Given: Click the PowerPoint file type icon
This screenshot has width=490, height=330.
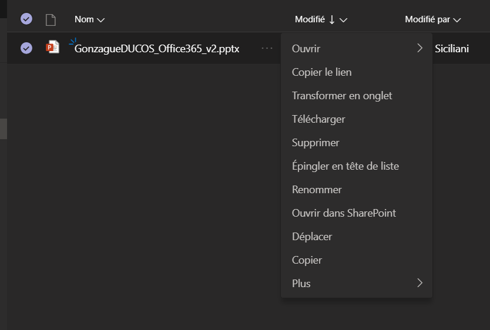Looking at the screenshot, I should 53,48.
